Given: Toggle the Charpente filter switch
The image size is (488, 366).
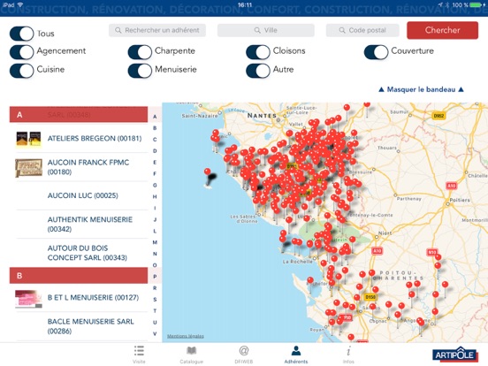Looking at the screenshot, I should tap(140, 52).
